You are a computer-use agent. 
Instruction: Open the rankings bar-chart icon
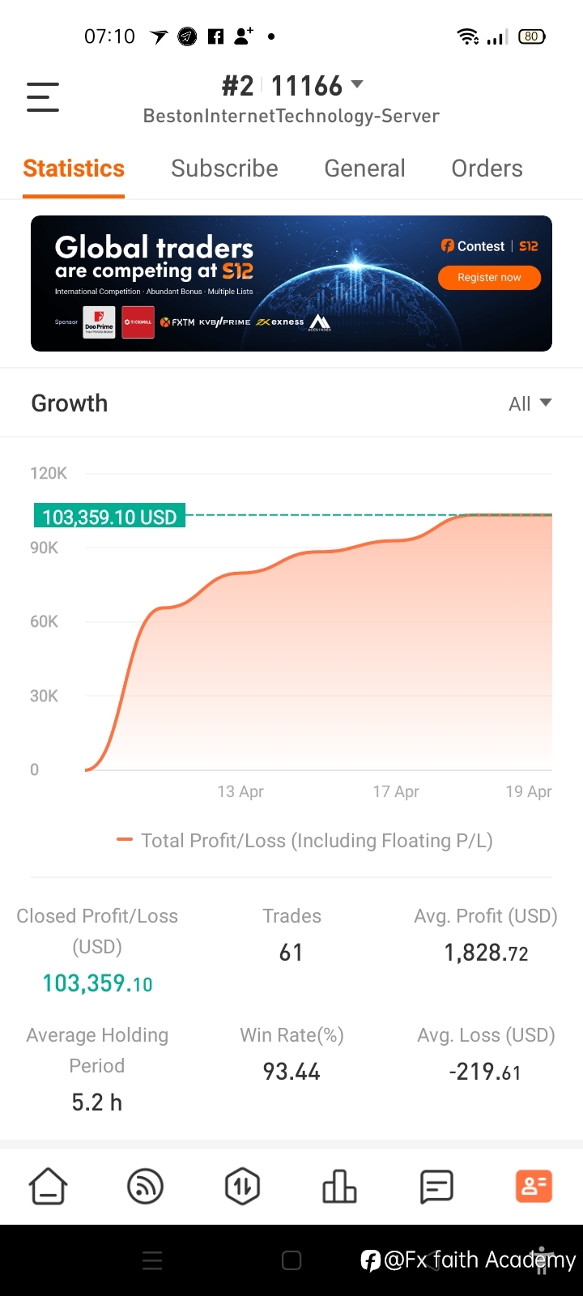[339, 1187]
